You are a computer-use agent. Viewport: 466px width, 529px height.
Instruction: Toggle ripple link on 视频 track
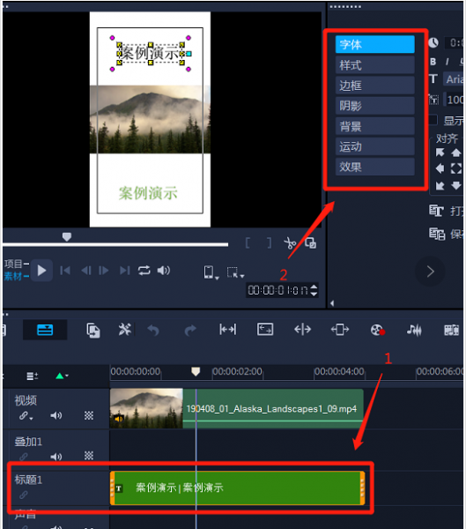pyautogui.click(x=26, y=415)
